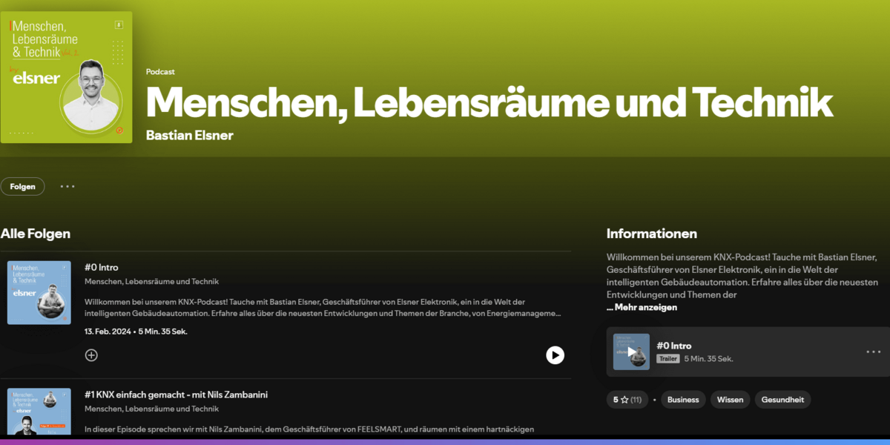The width and height of the screenshot is (890, 445).
Task: Play the trailer from the Informationen card thumbnail
Action: 631,352
